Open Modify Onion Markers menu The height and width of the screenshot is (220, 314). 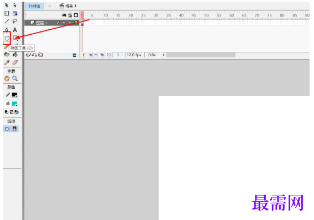click(x=109, y=55)
